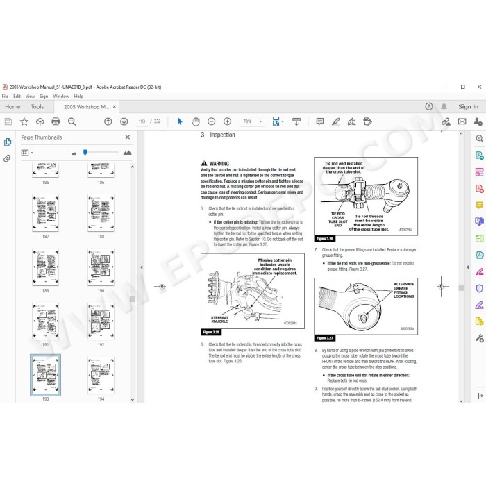The width and height of the screenshot is (486, 486).
Task: Open Page Thumbnails pane icon in left rail
Action: click(x=8, y=142)
